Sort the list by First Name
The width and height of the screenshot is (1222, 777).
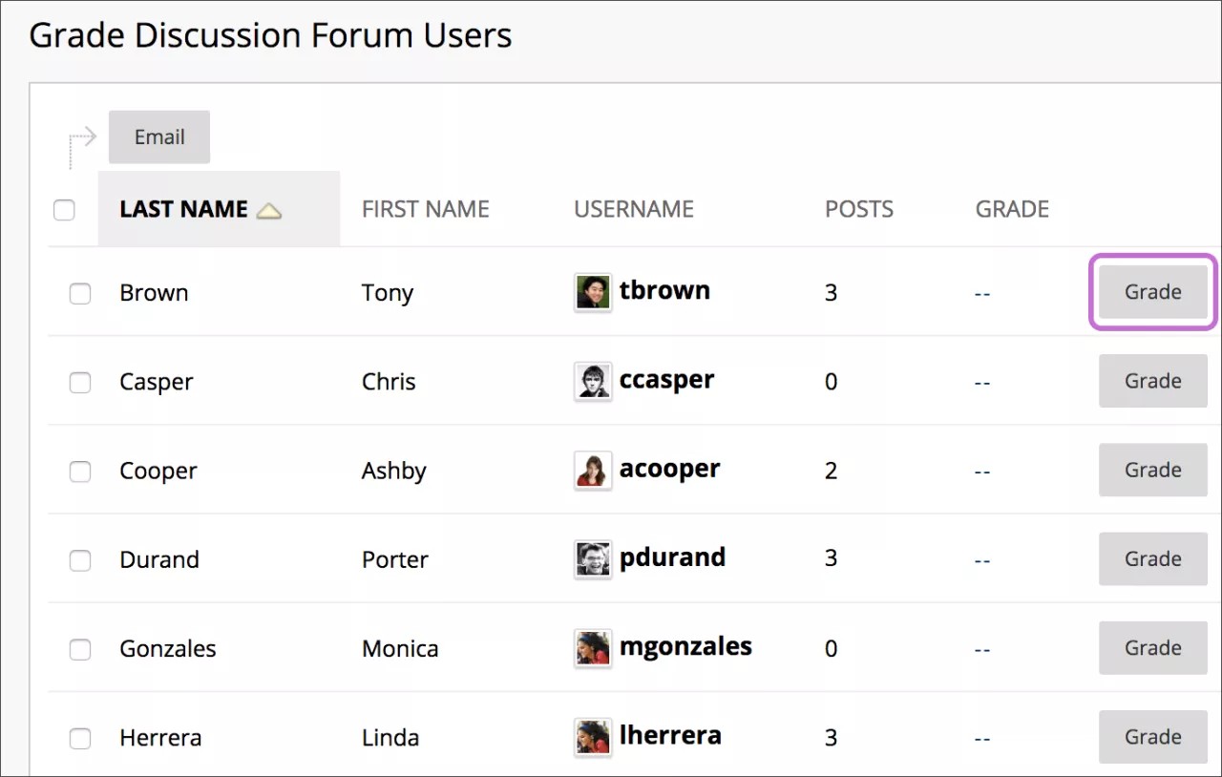(x=426, y=208)
